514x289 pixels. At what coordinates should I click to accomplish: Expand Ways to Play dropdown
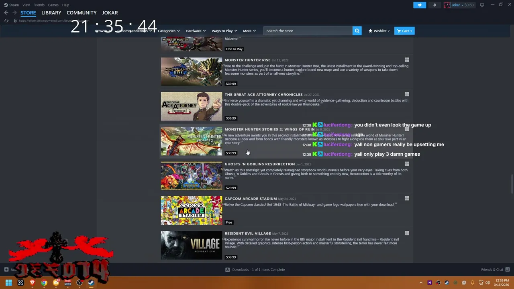[x=224, y=31]
